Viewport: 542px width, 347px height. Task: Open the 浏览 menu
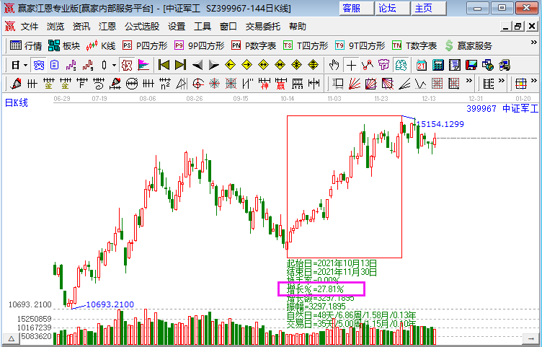pos(55,27)
